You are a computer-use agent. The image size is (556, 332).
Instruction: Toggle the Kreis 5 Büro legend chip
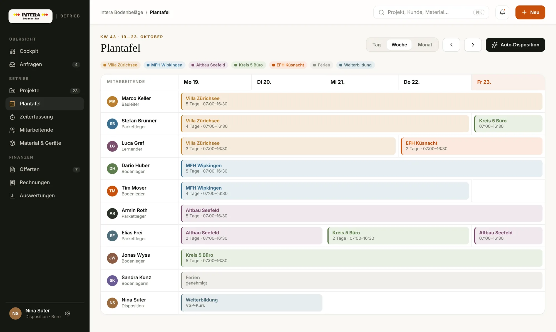pyautogui.click(x=249, y=65)
